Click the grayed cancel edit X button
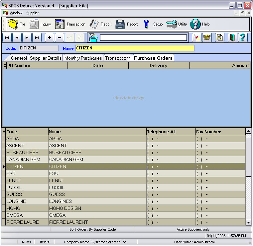Viewport: 253px width, 246px height. (x=79, y=38)
